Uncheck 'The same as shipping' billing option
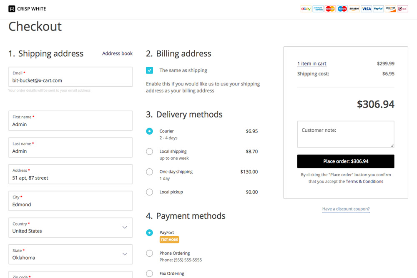The width and height of the screenshot is (417, 278). pyautogui.click(x=149, y=70)
